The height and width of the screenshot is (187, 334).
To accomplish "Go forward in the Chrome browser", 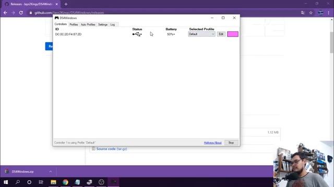I will click(13, 12).
